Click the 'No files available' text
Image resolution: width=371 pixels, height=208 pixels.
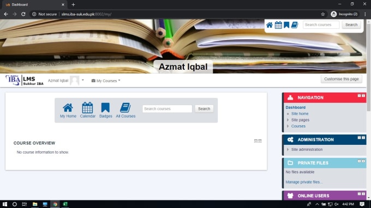tap(300, 172)
